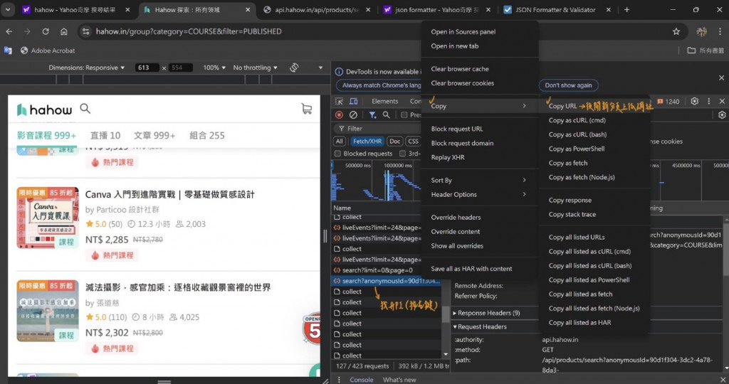Screen dimensions: 729x384
Task: Open network search with magnifier icon
Action: click(387, 114)
